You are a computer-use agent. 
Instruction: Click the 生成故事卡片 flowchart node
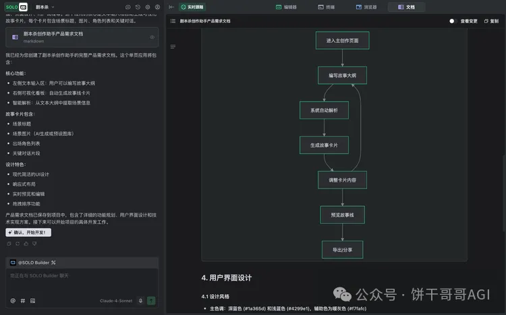[x=324, y=145]
